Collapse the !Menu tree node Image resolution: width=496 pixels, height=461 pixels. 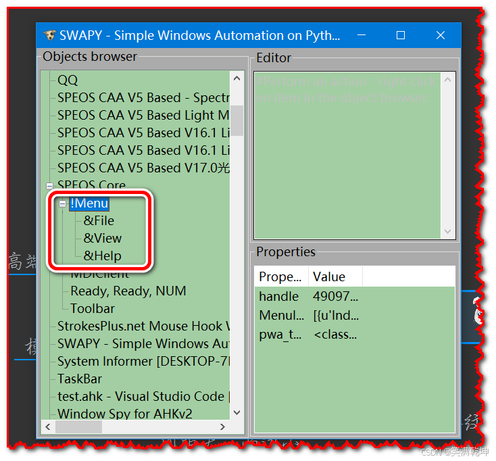pyautogui.click(x=62, y=203)
